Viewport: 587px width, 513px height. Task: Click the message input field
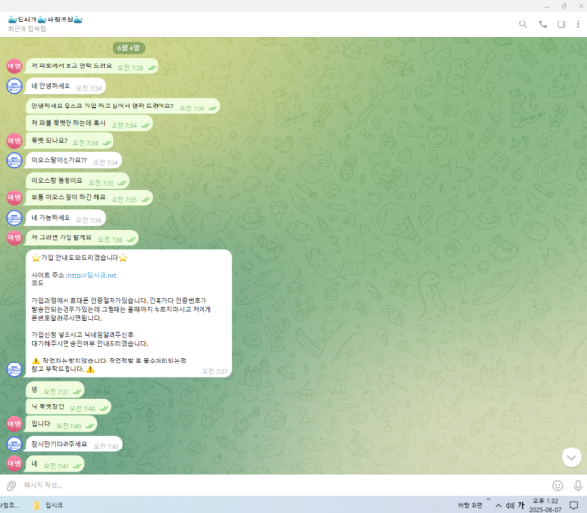coord(281,485)
